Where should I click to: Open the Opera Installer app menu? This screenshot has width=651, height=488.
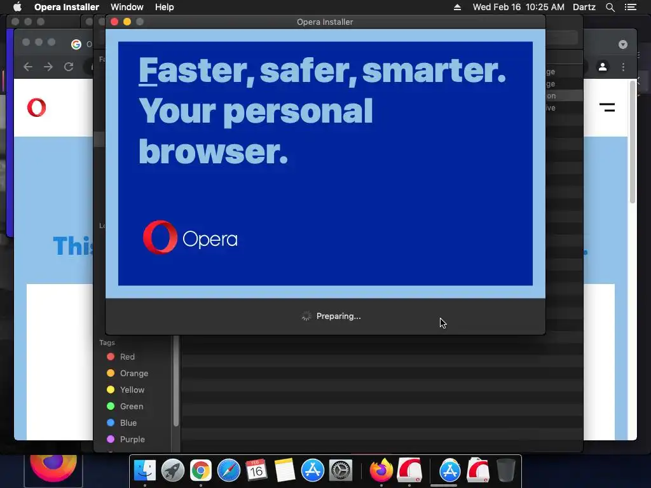[x=66, y=7]
